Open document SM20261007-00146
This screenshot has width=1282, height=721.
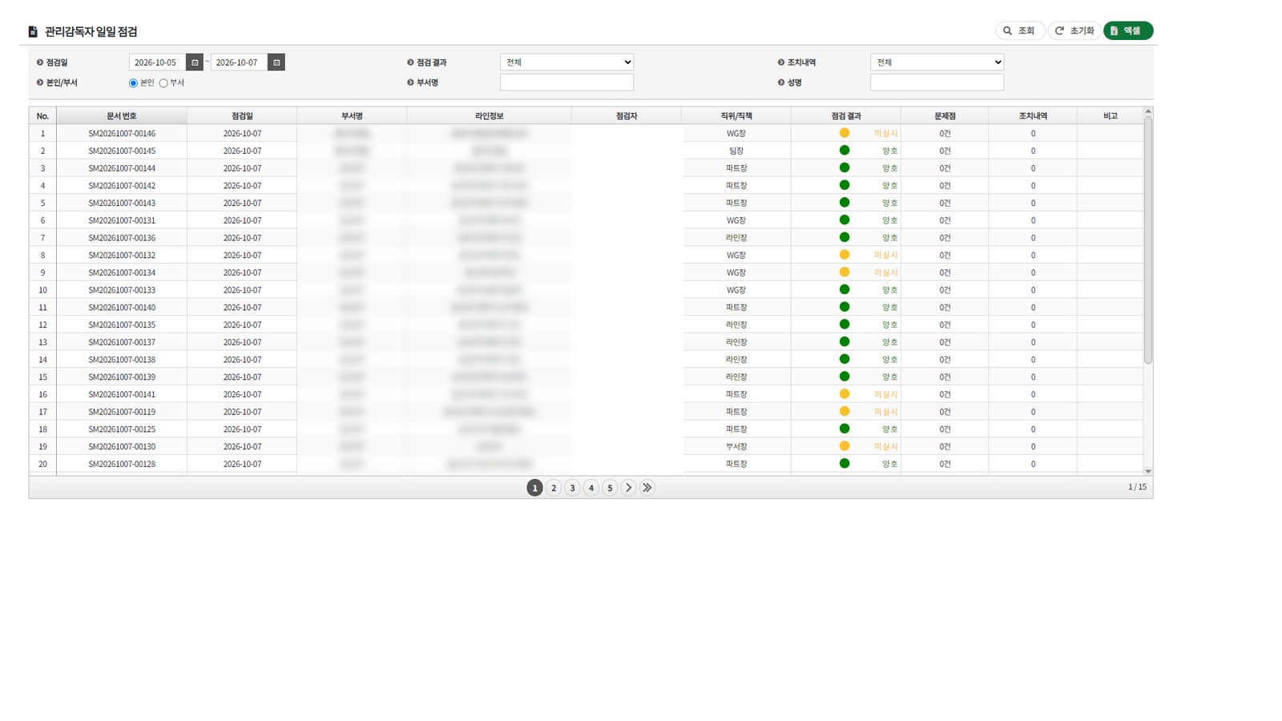(122, 134)
